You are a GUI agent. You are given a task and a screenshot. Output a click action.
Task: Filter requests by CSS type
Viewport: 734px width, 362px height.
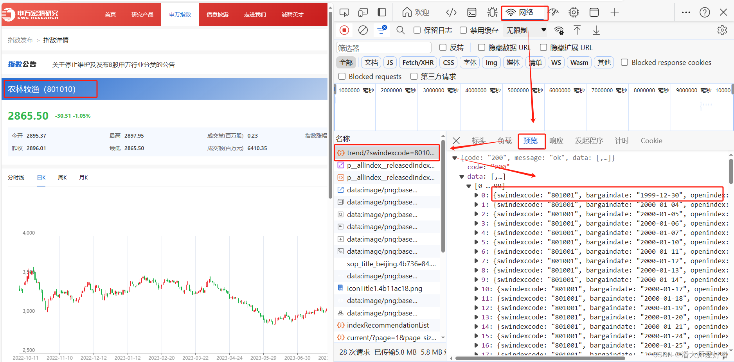(x=448, y=63)
